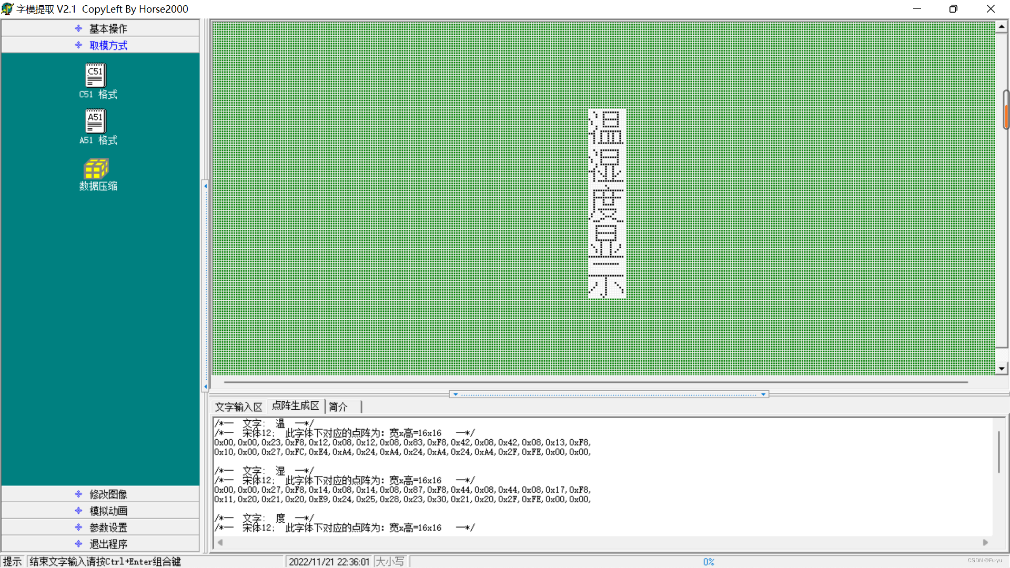Click the hex line starting 0x00,0x00,0x27
The width and height of the screenshot is (1010, 568).
pos(402,490)
